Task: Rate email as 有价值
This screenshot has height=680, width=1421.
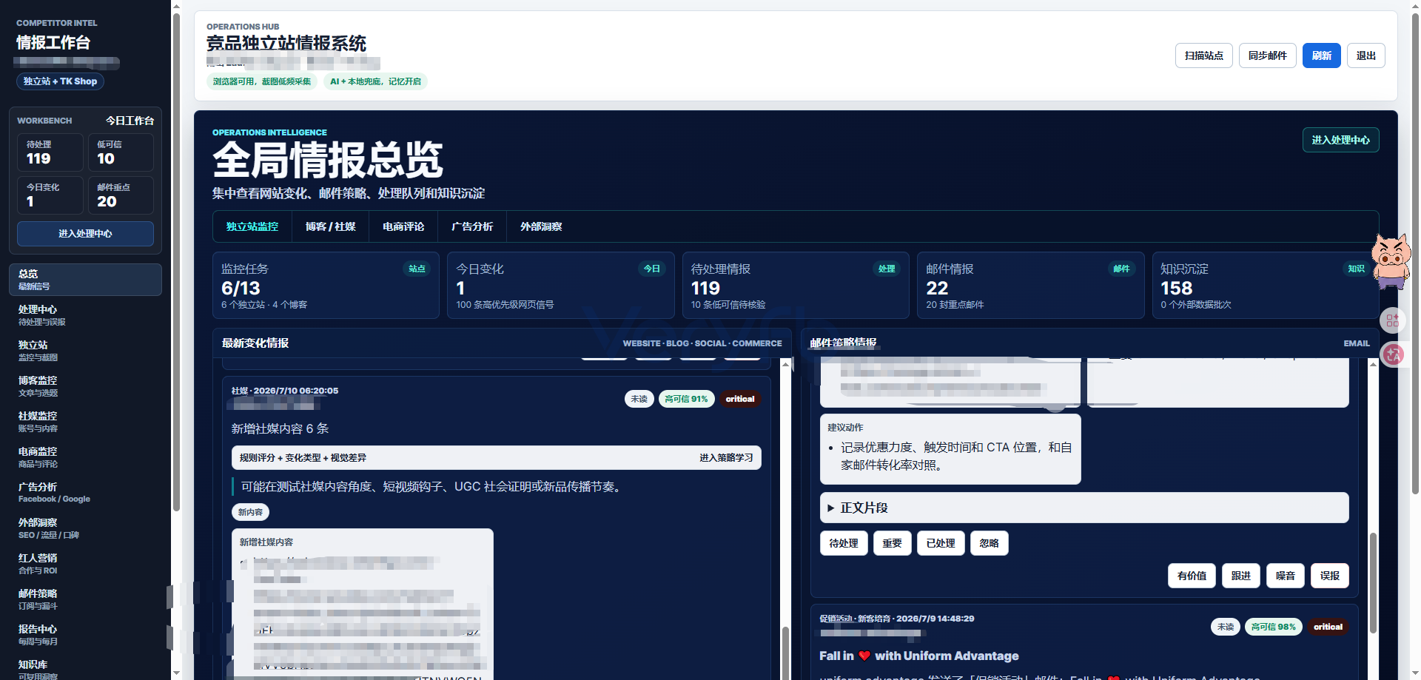Action: [1192, 576]
